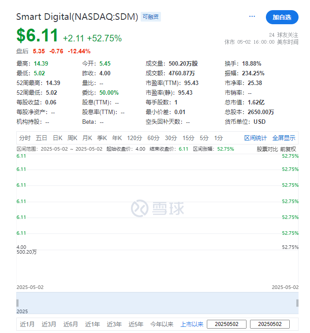This screenshot has width=310, height=333.
Task: Select the 上市以来 since-listing range
Action: pyautogui.click(x=192, y=324)
